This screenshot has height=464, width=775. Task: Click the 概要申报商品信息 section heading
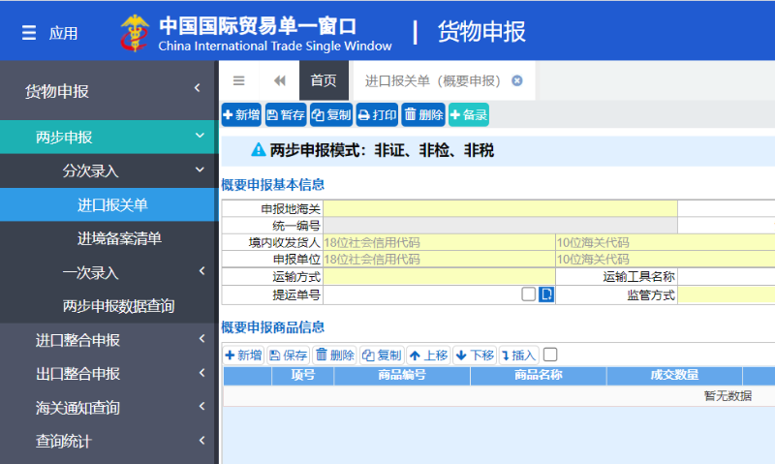pos(273,327)
